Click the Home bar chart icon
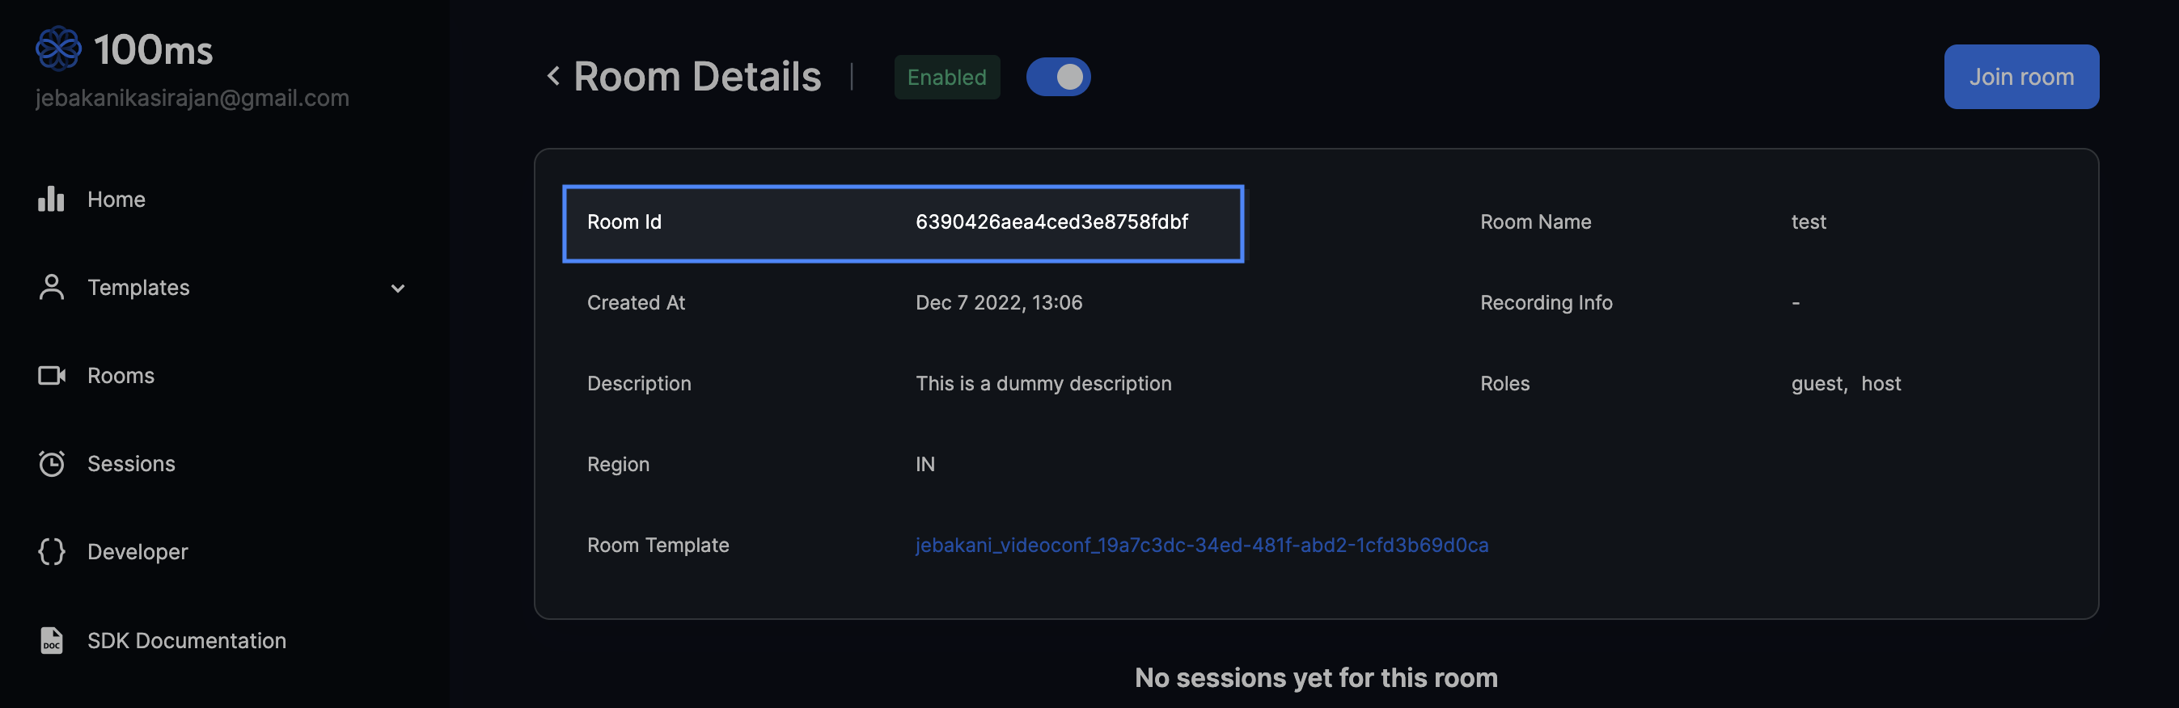2179x708 pixels. click(51, 199)
